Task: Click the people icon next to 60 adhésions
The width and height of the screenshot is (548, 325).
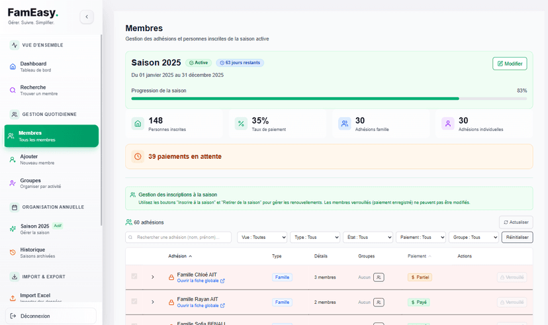Action: click(128, 222)
